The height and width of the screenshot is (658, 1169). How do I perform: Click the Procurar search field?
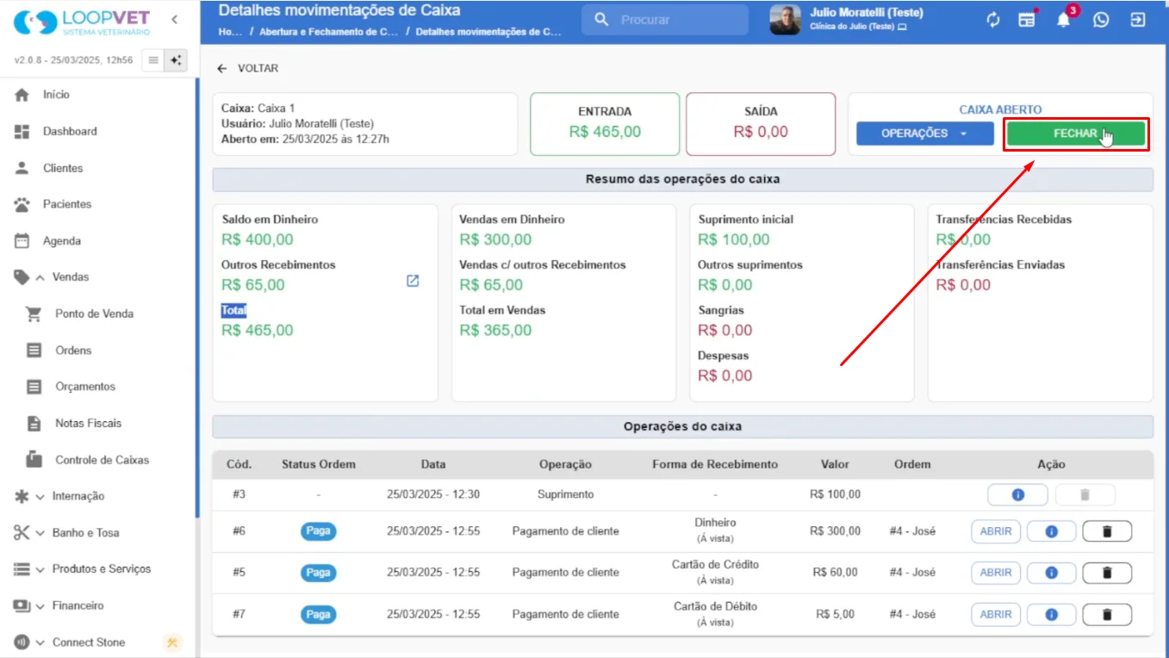pos(665,19)
